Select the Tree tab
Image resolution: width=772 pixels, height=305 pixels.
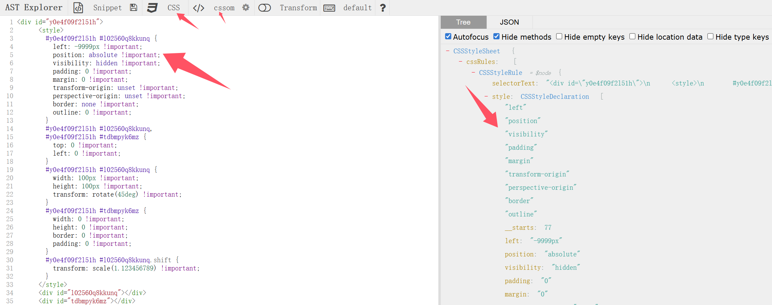pos(463,22)
